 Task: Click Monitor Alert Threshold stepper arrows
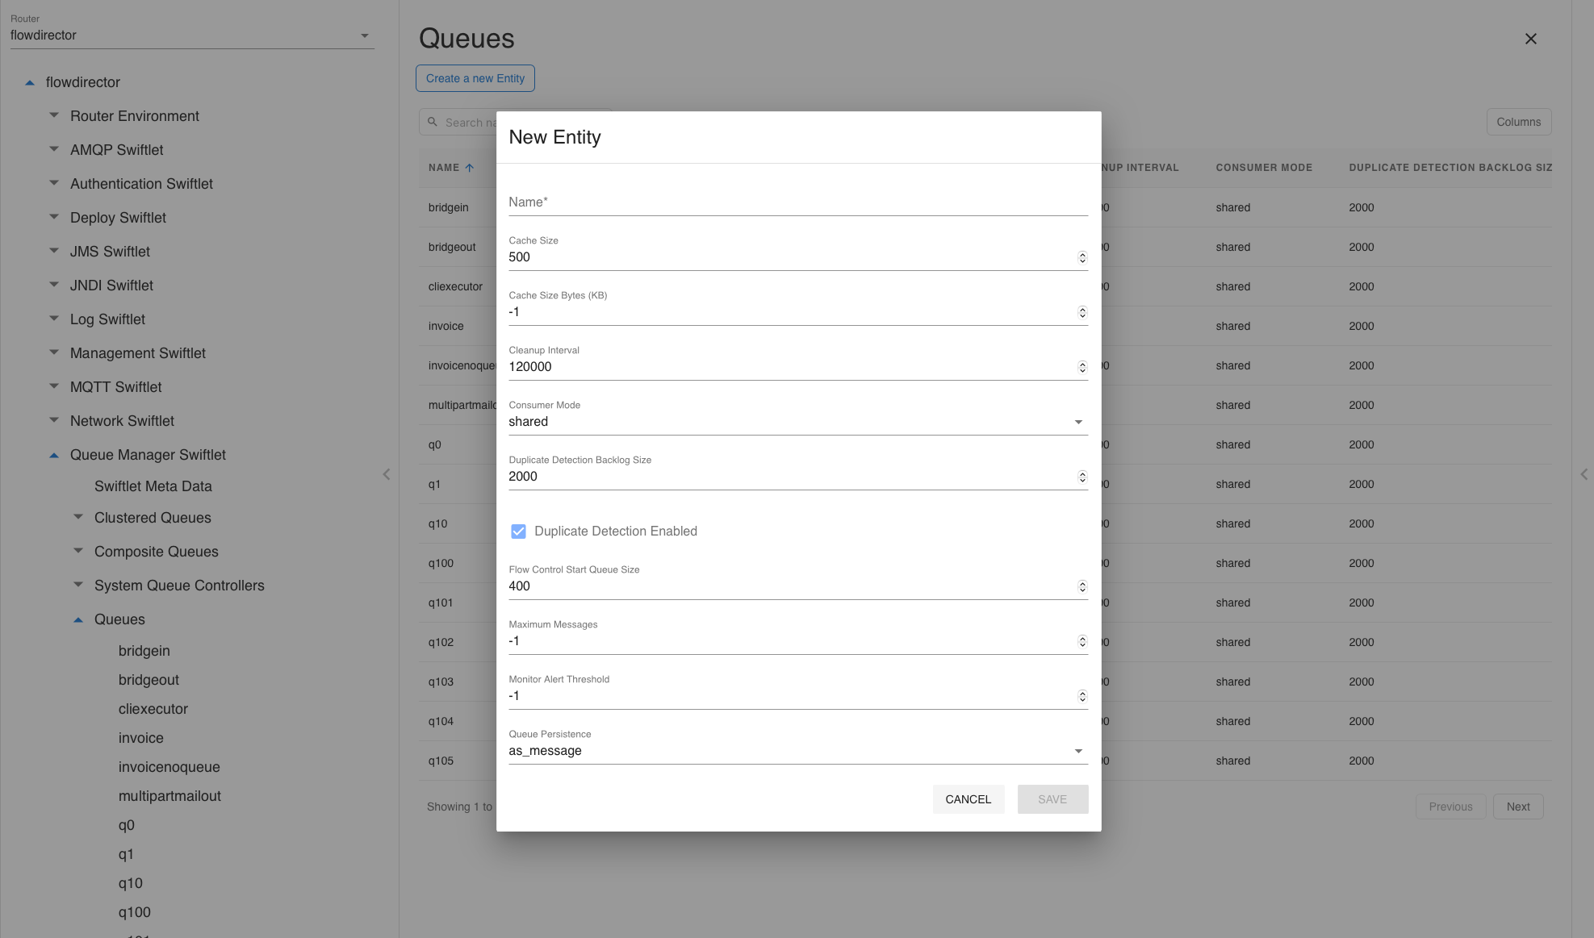1082,696
